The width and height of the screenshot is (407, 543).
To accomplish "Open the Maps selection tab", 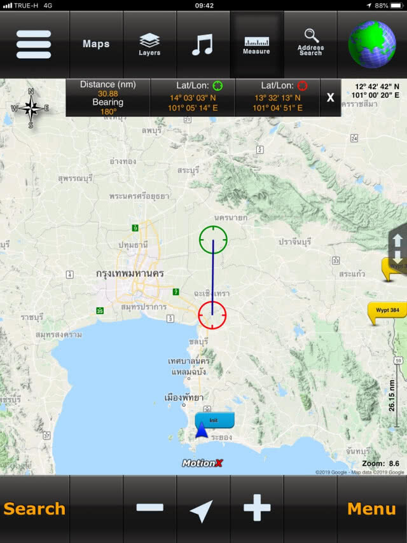I will (96, 44).
